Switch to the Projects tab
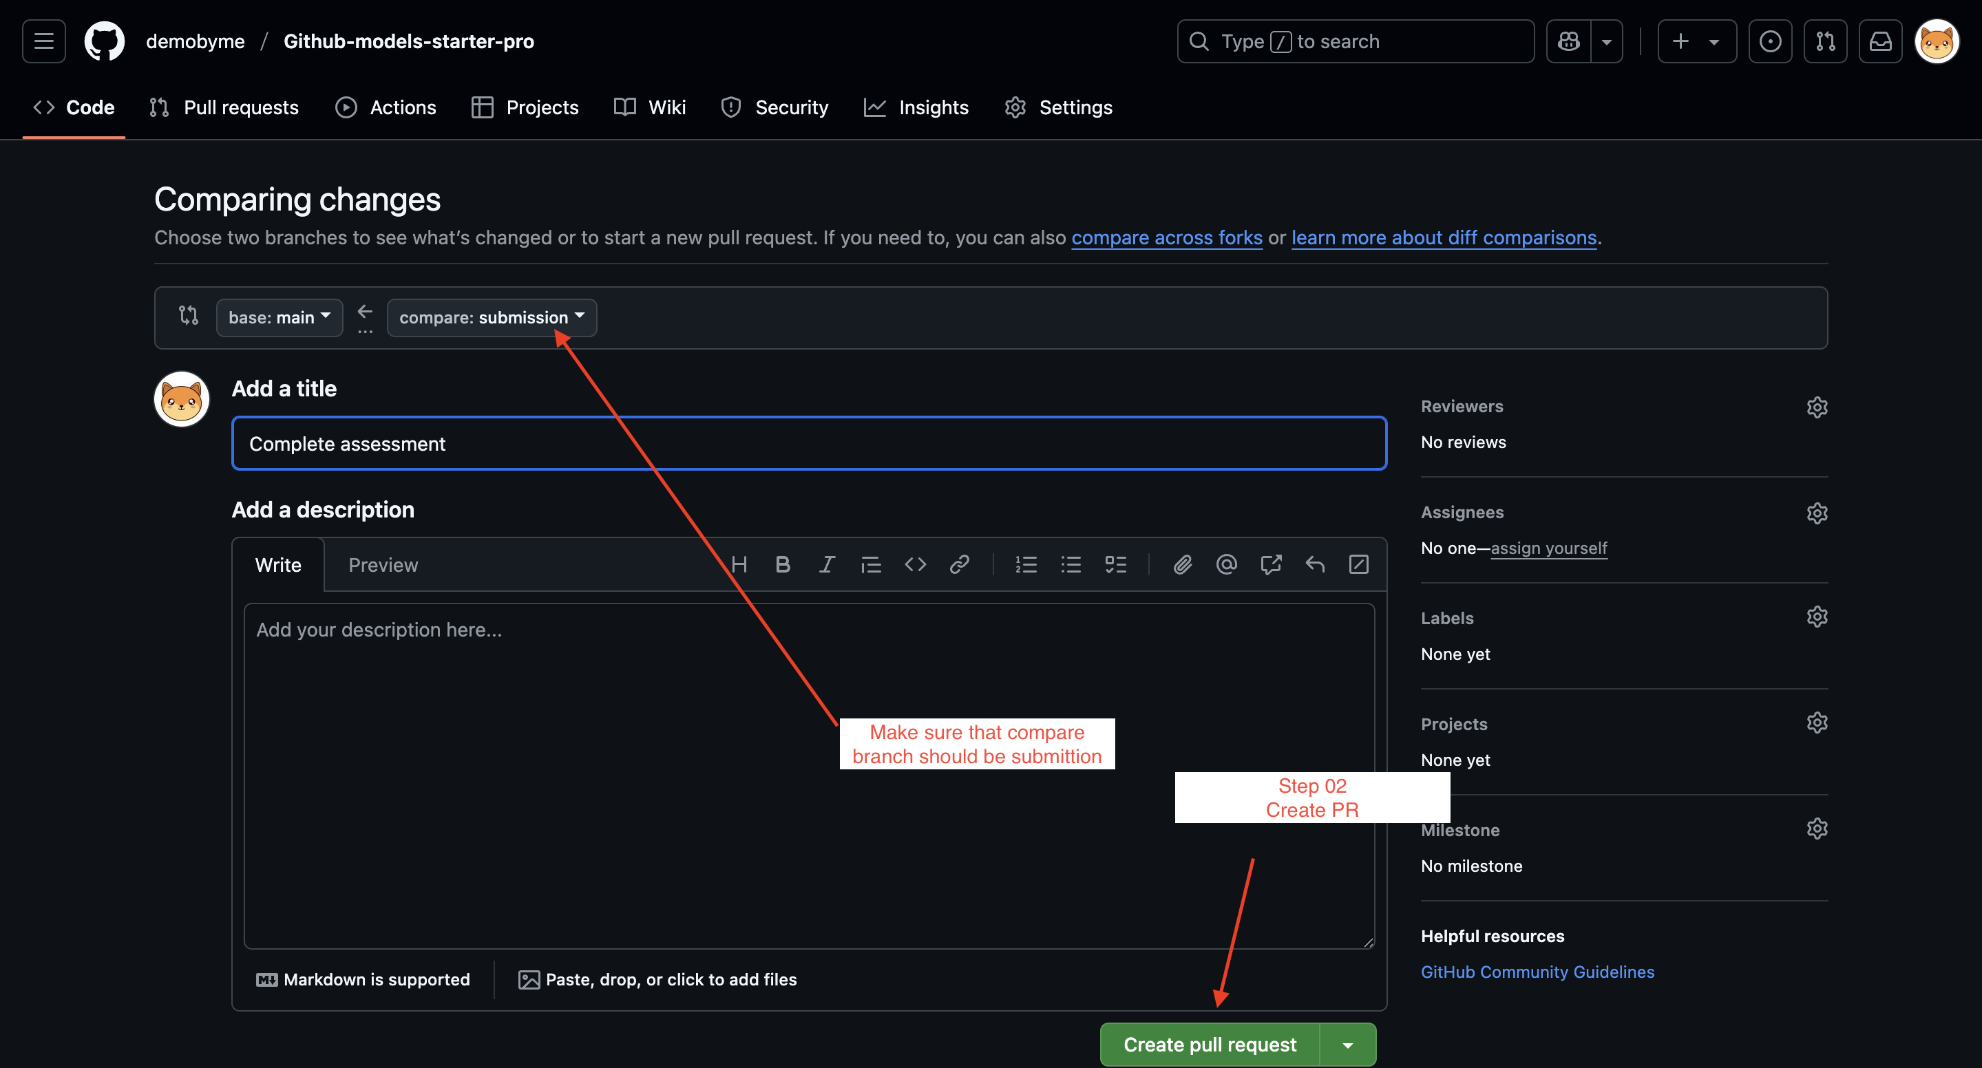 (x=525, y=107)
